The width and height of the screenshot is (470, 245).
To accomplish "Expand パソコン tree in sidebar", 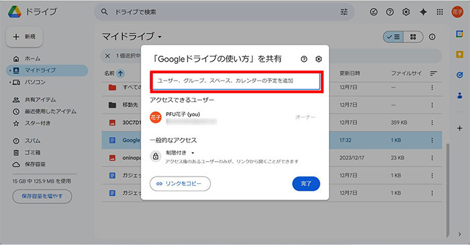I will (x=10, y=82).
